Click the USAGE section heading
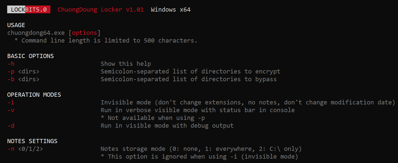The height and width of the screenshot is (163, 398). point(16,25)
